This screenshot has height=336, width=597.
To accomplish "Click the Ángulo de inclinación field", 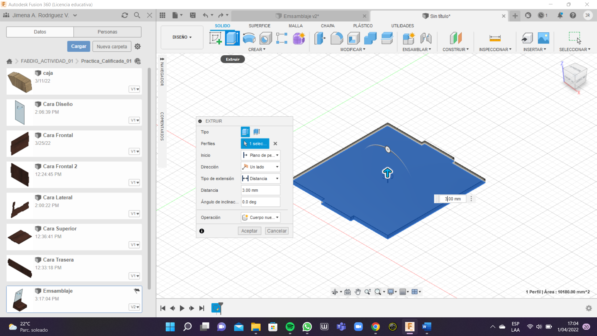I will tap(261, 202).
